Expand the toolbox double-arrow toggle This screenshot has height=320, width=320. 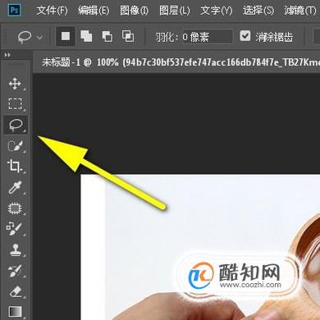click(7, 55)
